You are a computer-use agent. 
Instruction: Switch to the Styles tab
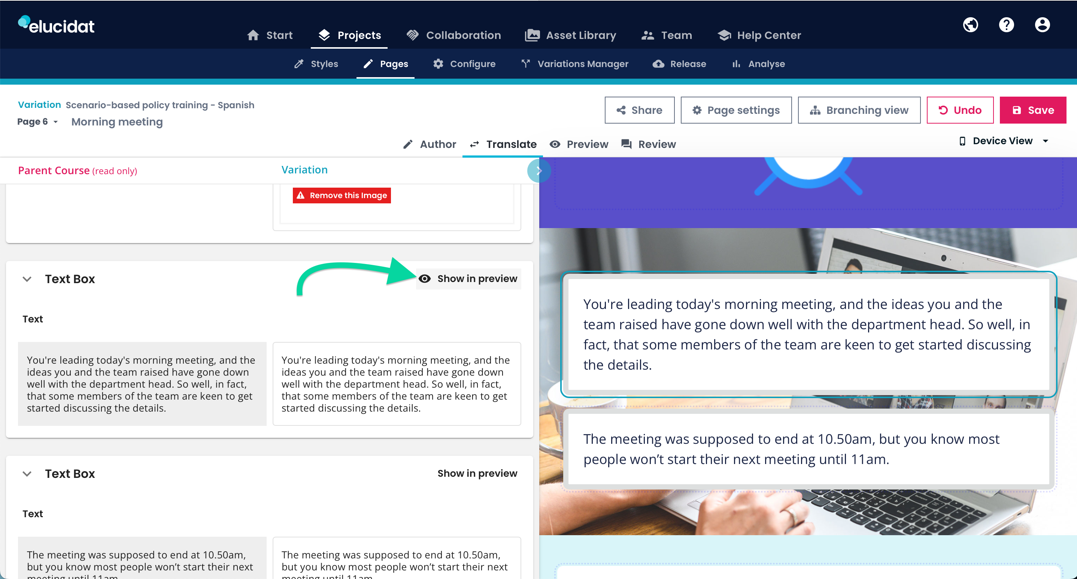316,64
